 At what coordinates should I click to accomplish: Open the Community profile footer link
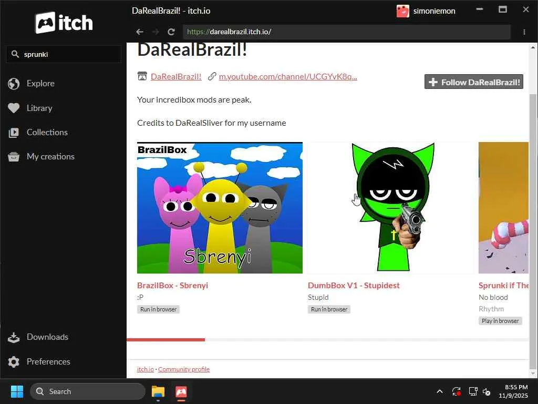tap(184, 369)
